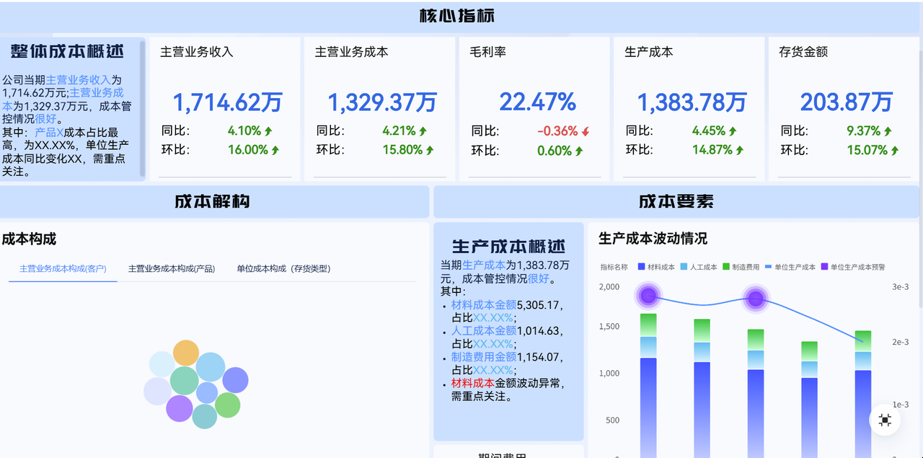Click the 成本要素 section header
The height and width of the screenshot is (458, 923).
pyautogui.click(x=676, y=201)
